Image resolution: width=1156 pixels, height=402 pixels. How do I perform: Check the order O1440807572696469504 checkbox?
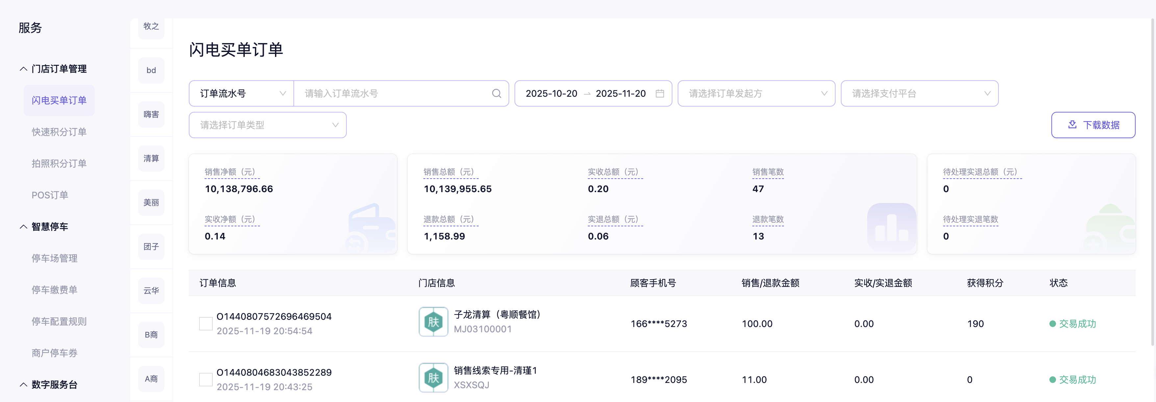[206, 323]
